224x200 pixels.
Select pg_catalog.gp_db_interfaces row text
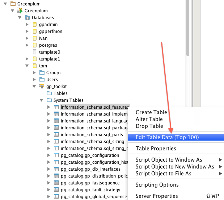[x=90, y=169]
